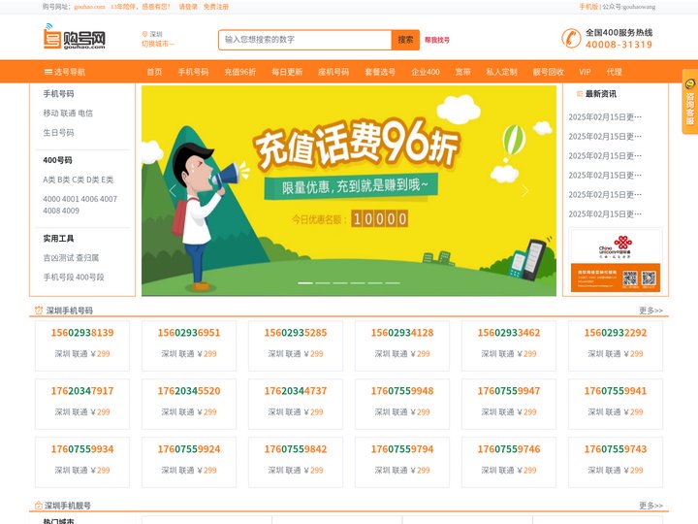
Task: Open the 切换城市 city dropdown
Action: [158, 44]
